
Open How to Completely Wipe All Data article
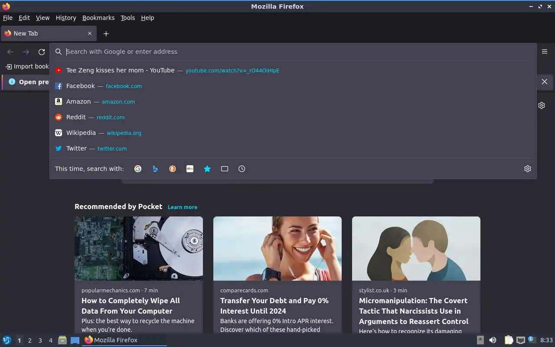(131, 306)
